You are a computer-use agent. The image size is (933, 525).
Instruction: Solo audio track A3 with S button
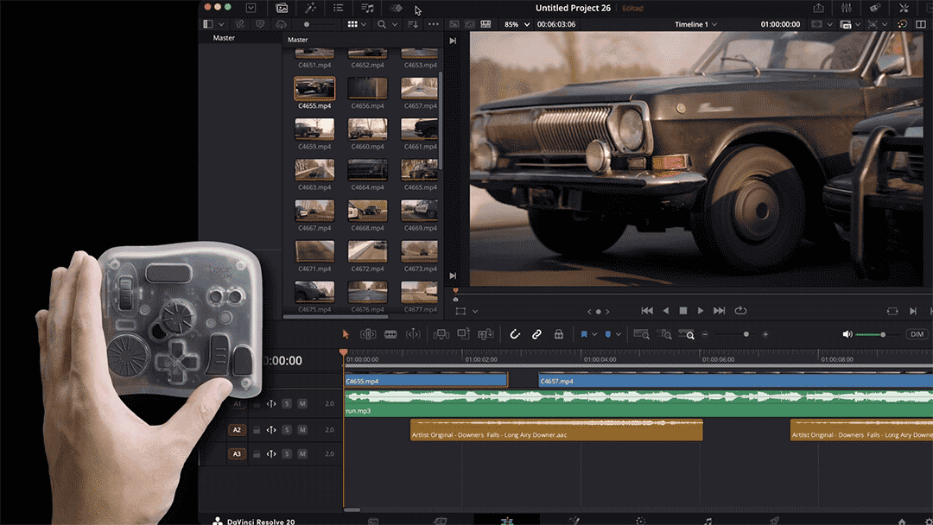[287, 453]
